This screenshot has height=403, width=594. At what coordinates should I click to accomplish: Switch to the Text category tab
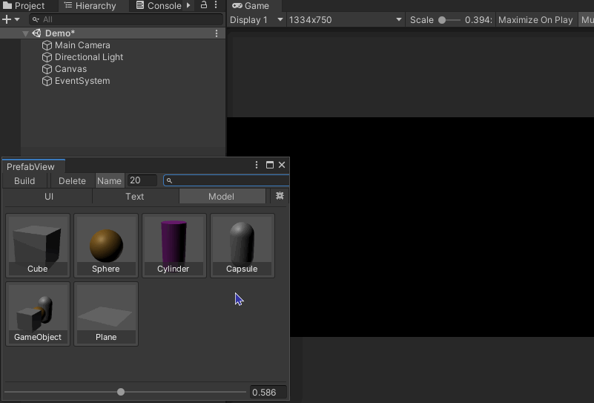(x=135, y=197)
